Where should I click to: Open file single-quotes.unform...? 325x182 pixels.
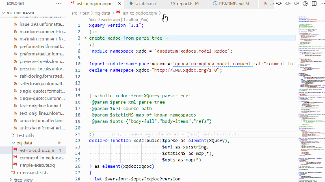tap(43, 99)
